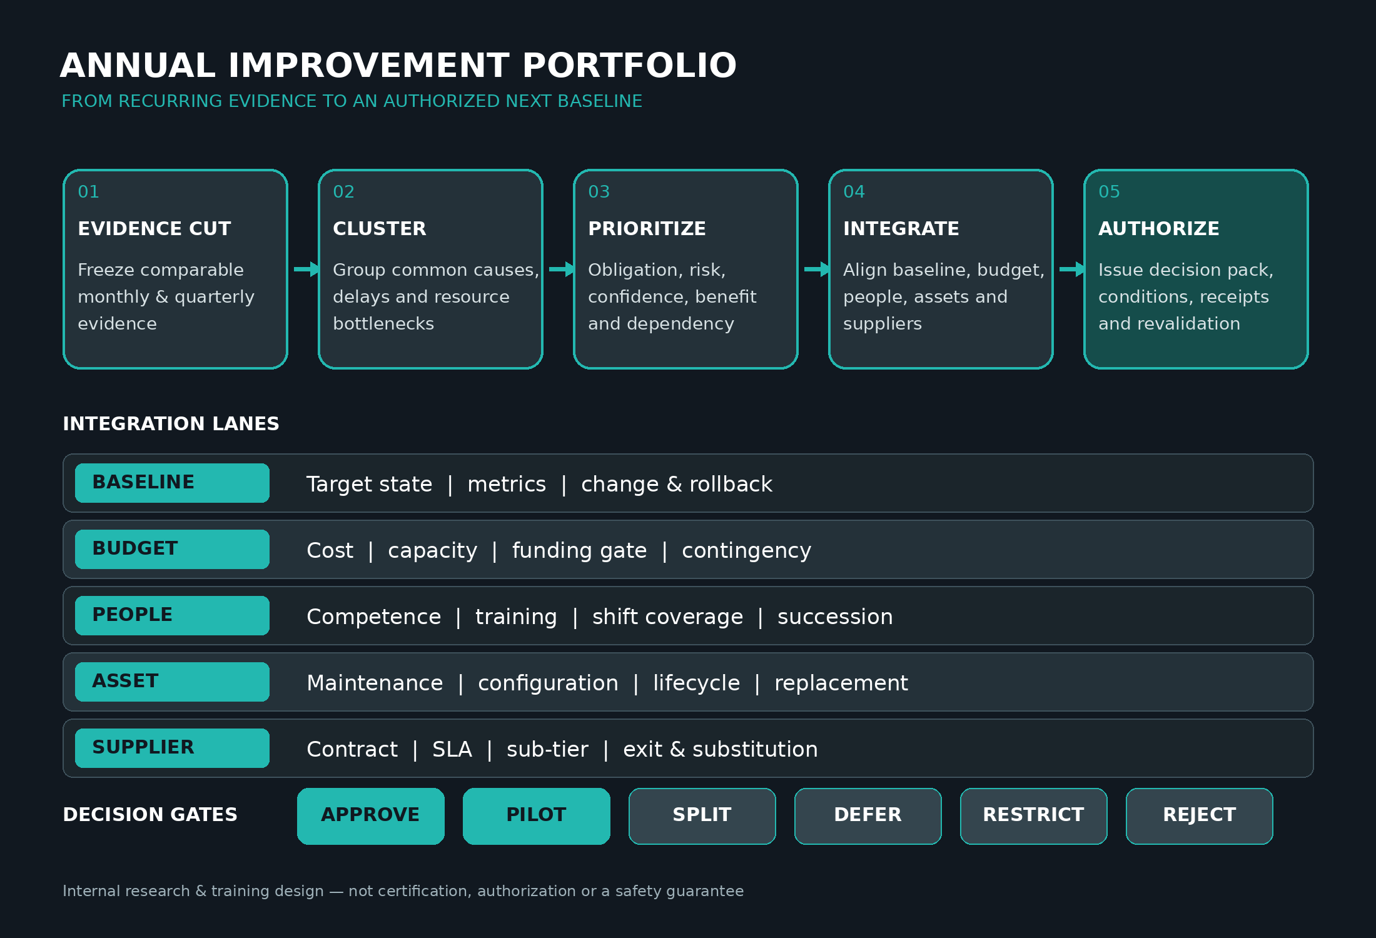Open the 04 INTEGRATE step card

tap(941, 269)
